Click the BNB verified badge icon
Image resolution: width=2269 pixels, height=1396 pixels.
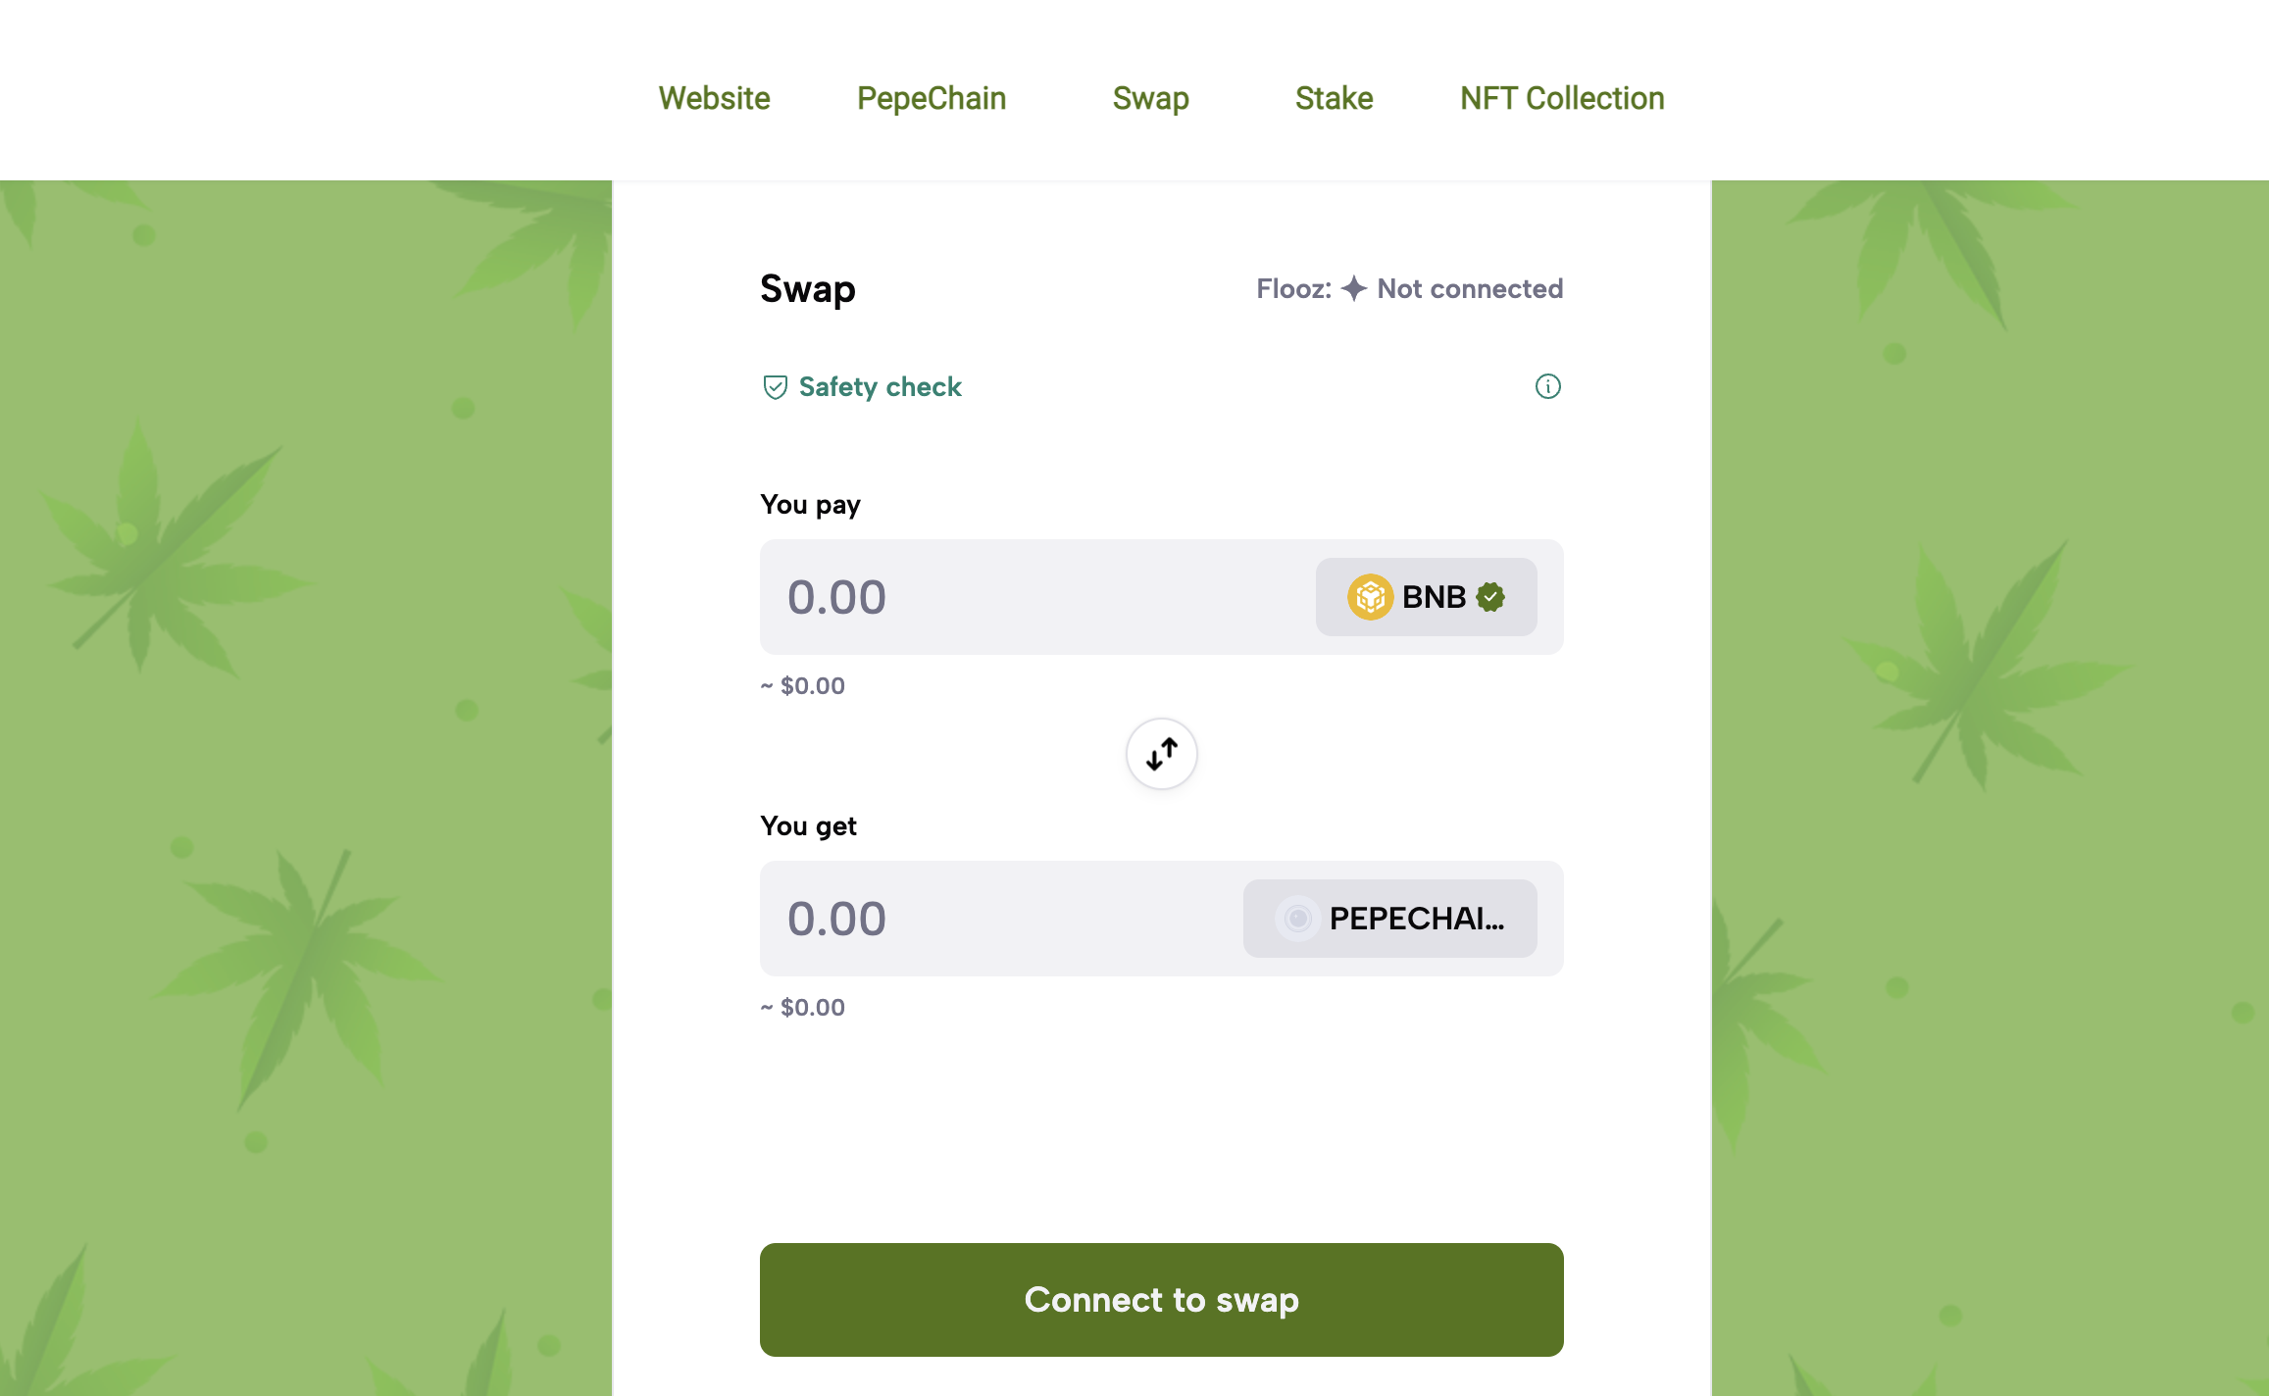(1490, 597)
